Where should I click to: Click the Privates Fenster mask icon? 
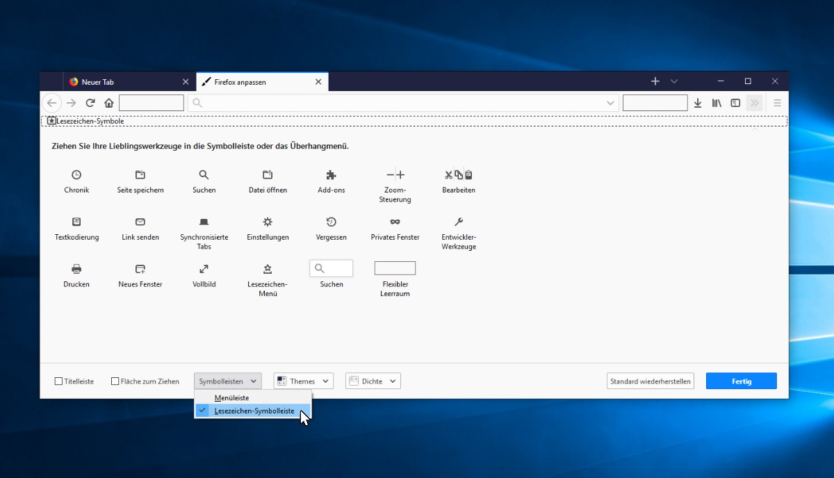pyautogui.click(x=395, y=222)
